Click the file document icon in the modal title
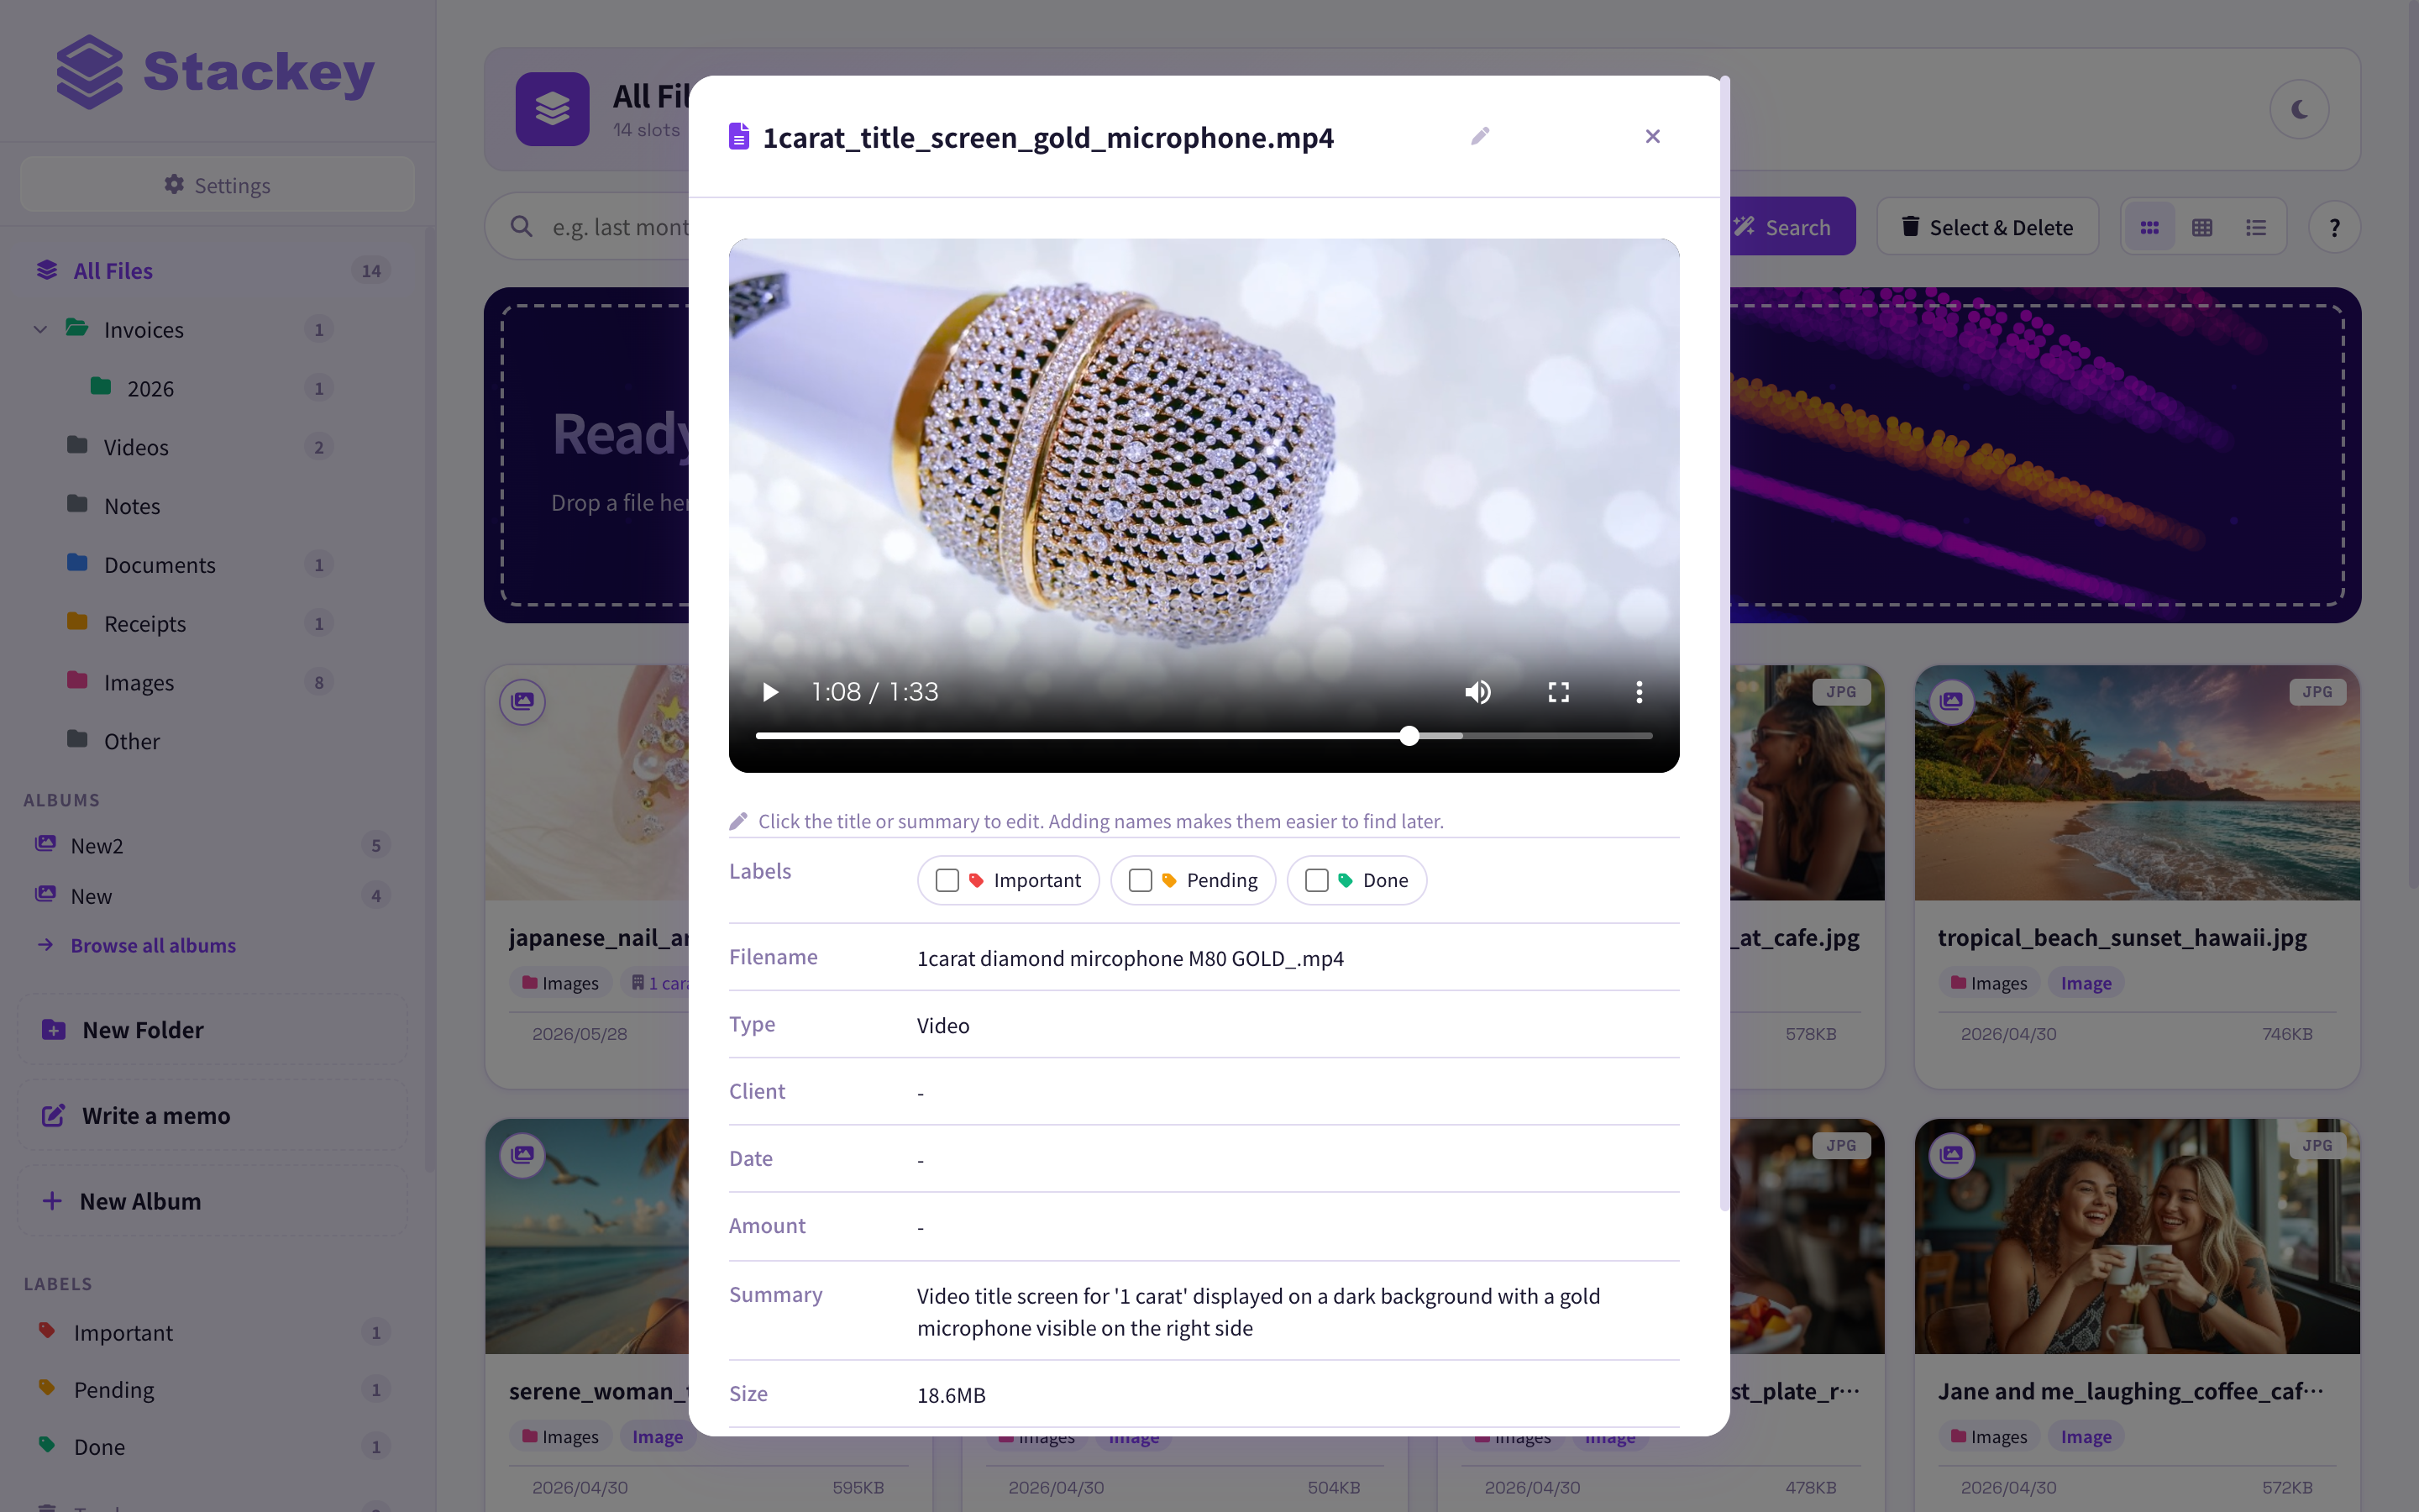Viewport: 2419px width, 1512px height. [x=738, y=136]
